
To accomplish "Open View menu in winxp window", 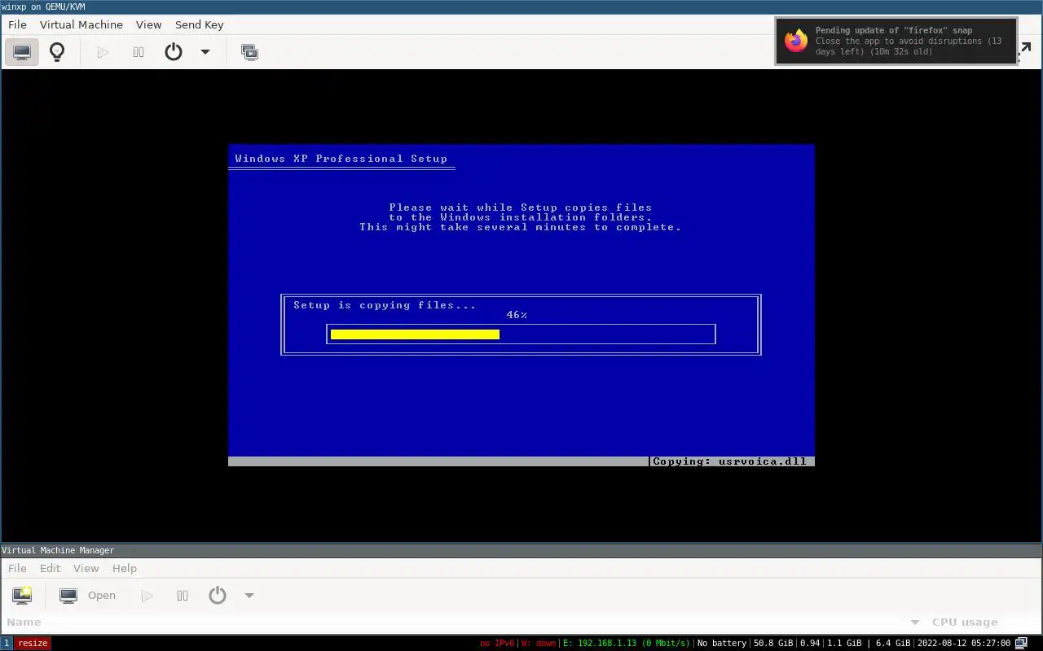I will click(148, 24).
